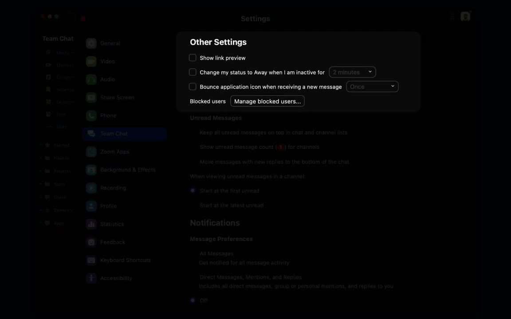Image resolution: width=511 pixels, height=319 pixels.
Task: Select the Off notification radio button
Action: (193, 300)
